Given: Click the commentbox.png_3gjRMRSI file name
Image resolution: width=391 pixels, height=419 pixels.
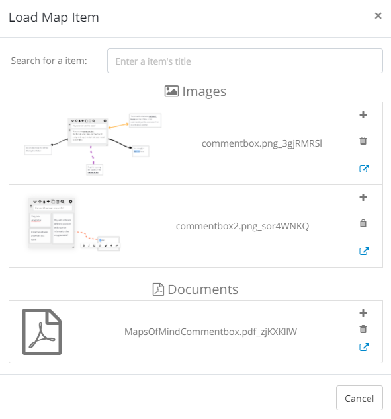Looking at the screenshot, I should 262,144.
